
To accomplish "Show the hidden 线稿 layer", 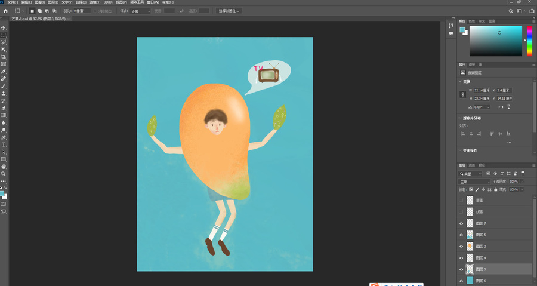I will pos(461,212).
